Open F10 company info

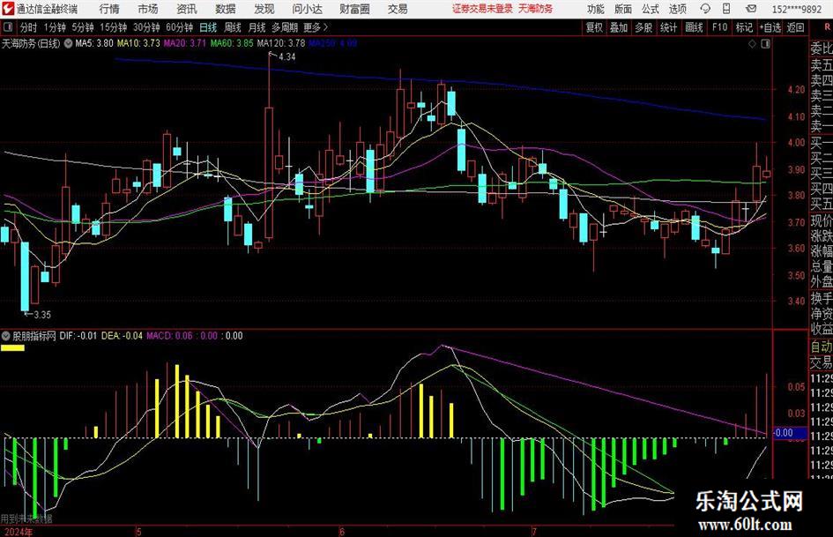719,27
